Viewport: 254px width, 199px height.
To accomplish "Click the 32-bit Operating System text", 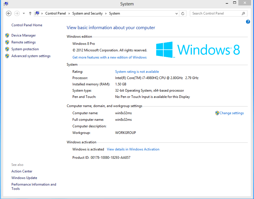I will tap(149, 91).
